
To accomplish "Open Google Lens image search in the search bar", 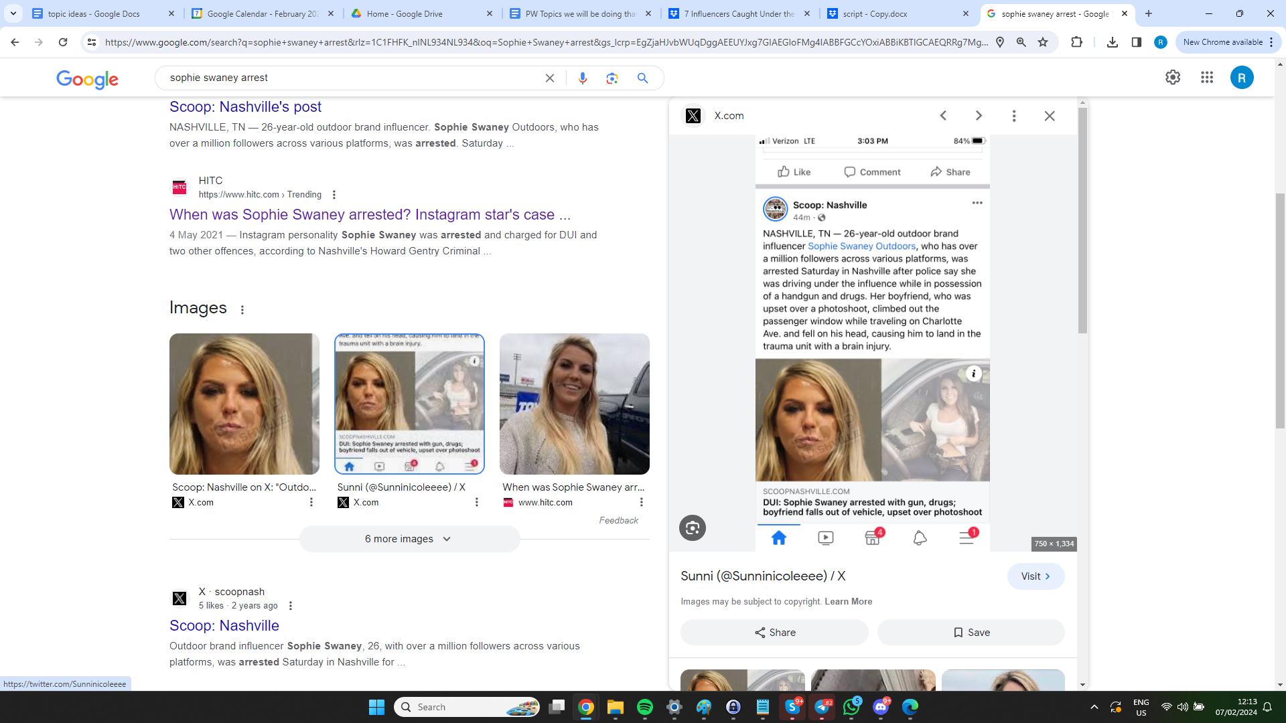I will pyautogui.click(x=612, y=78).
